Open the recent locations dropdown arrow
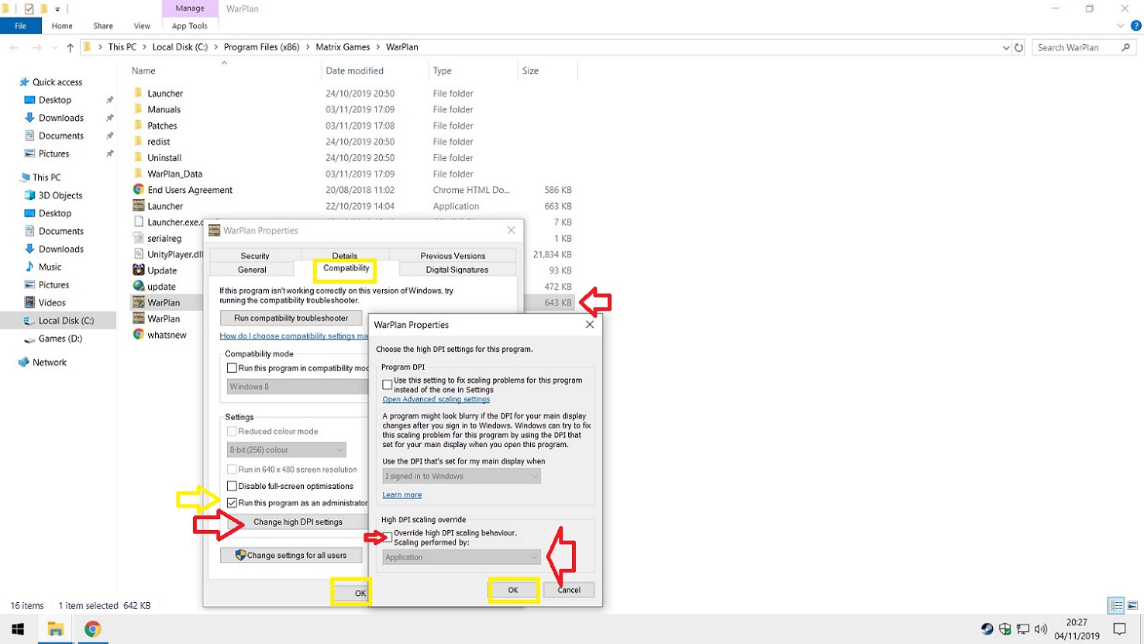The height and width of the screenshot is (644, 1144). (53, 47)
